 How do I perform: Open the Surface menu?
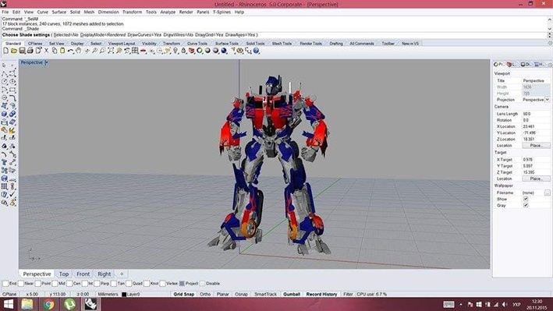point(59,12)
